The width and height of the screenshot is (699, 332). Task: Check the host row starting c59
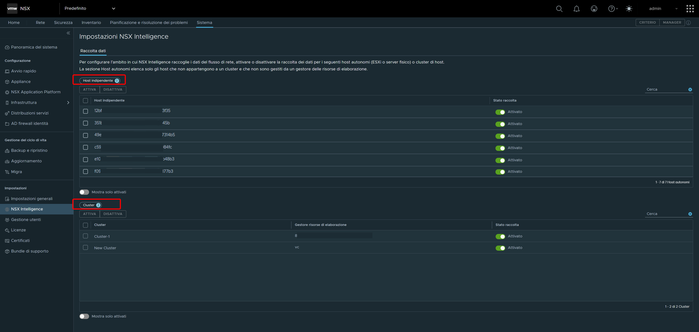tap(86, 147)
